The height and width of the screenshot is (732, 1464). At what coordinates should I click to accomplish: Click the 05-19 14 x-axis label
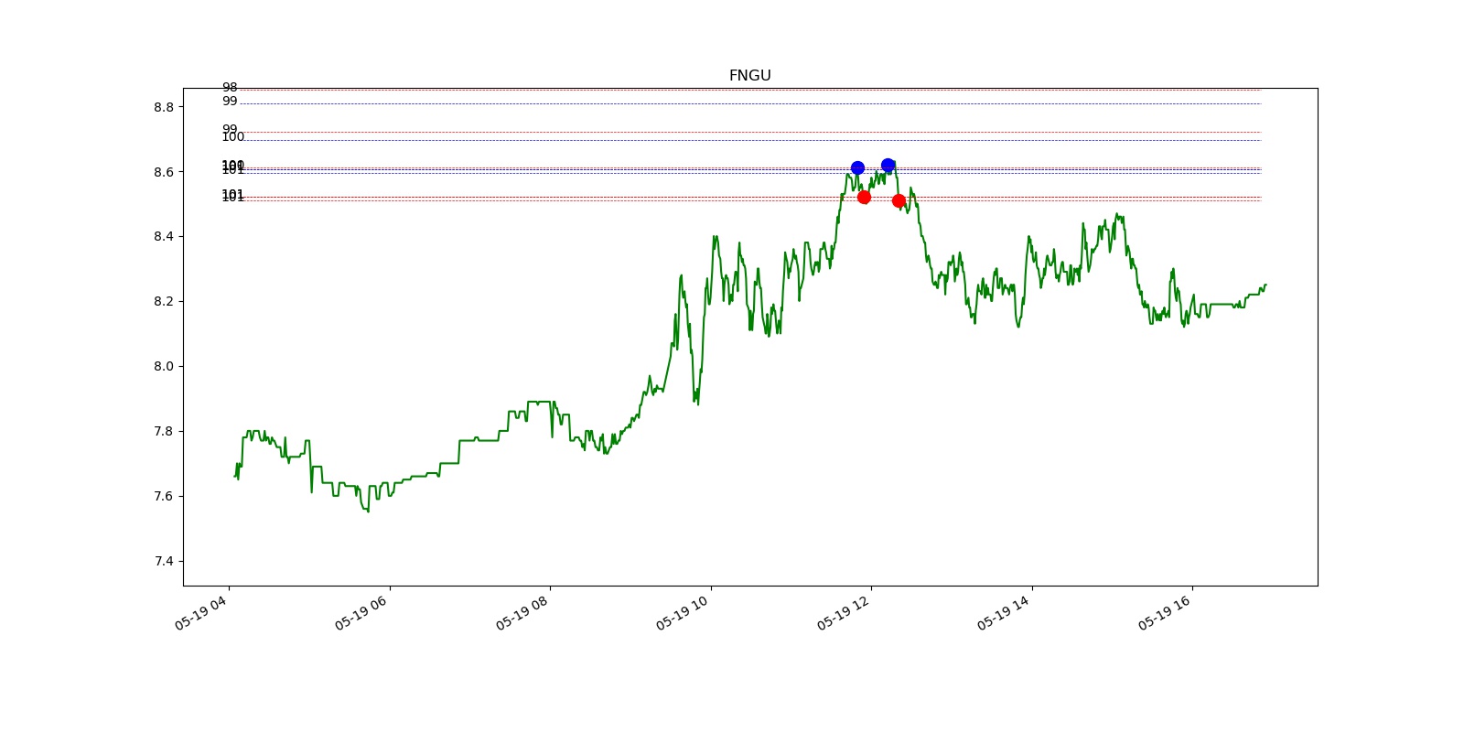pos(1004,612)
